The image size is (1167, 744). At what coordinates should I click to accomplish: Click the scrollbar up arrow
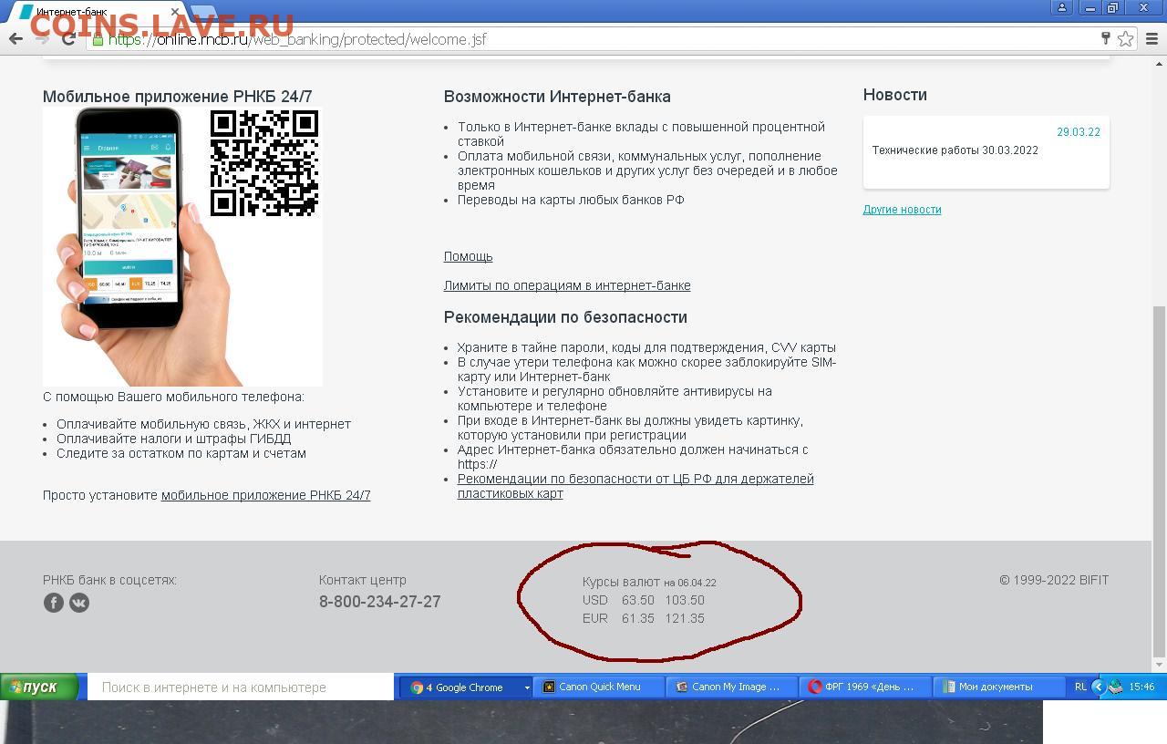coord(1160,62)
